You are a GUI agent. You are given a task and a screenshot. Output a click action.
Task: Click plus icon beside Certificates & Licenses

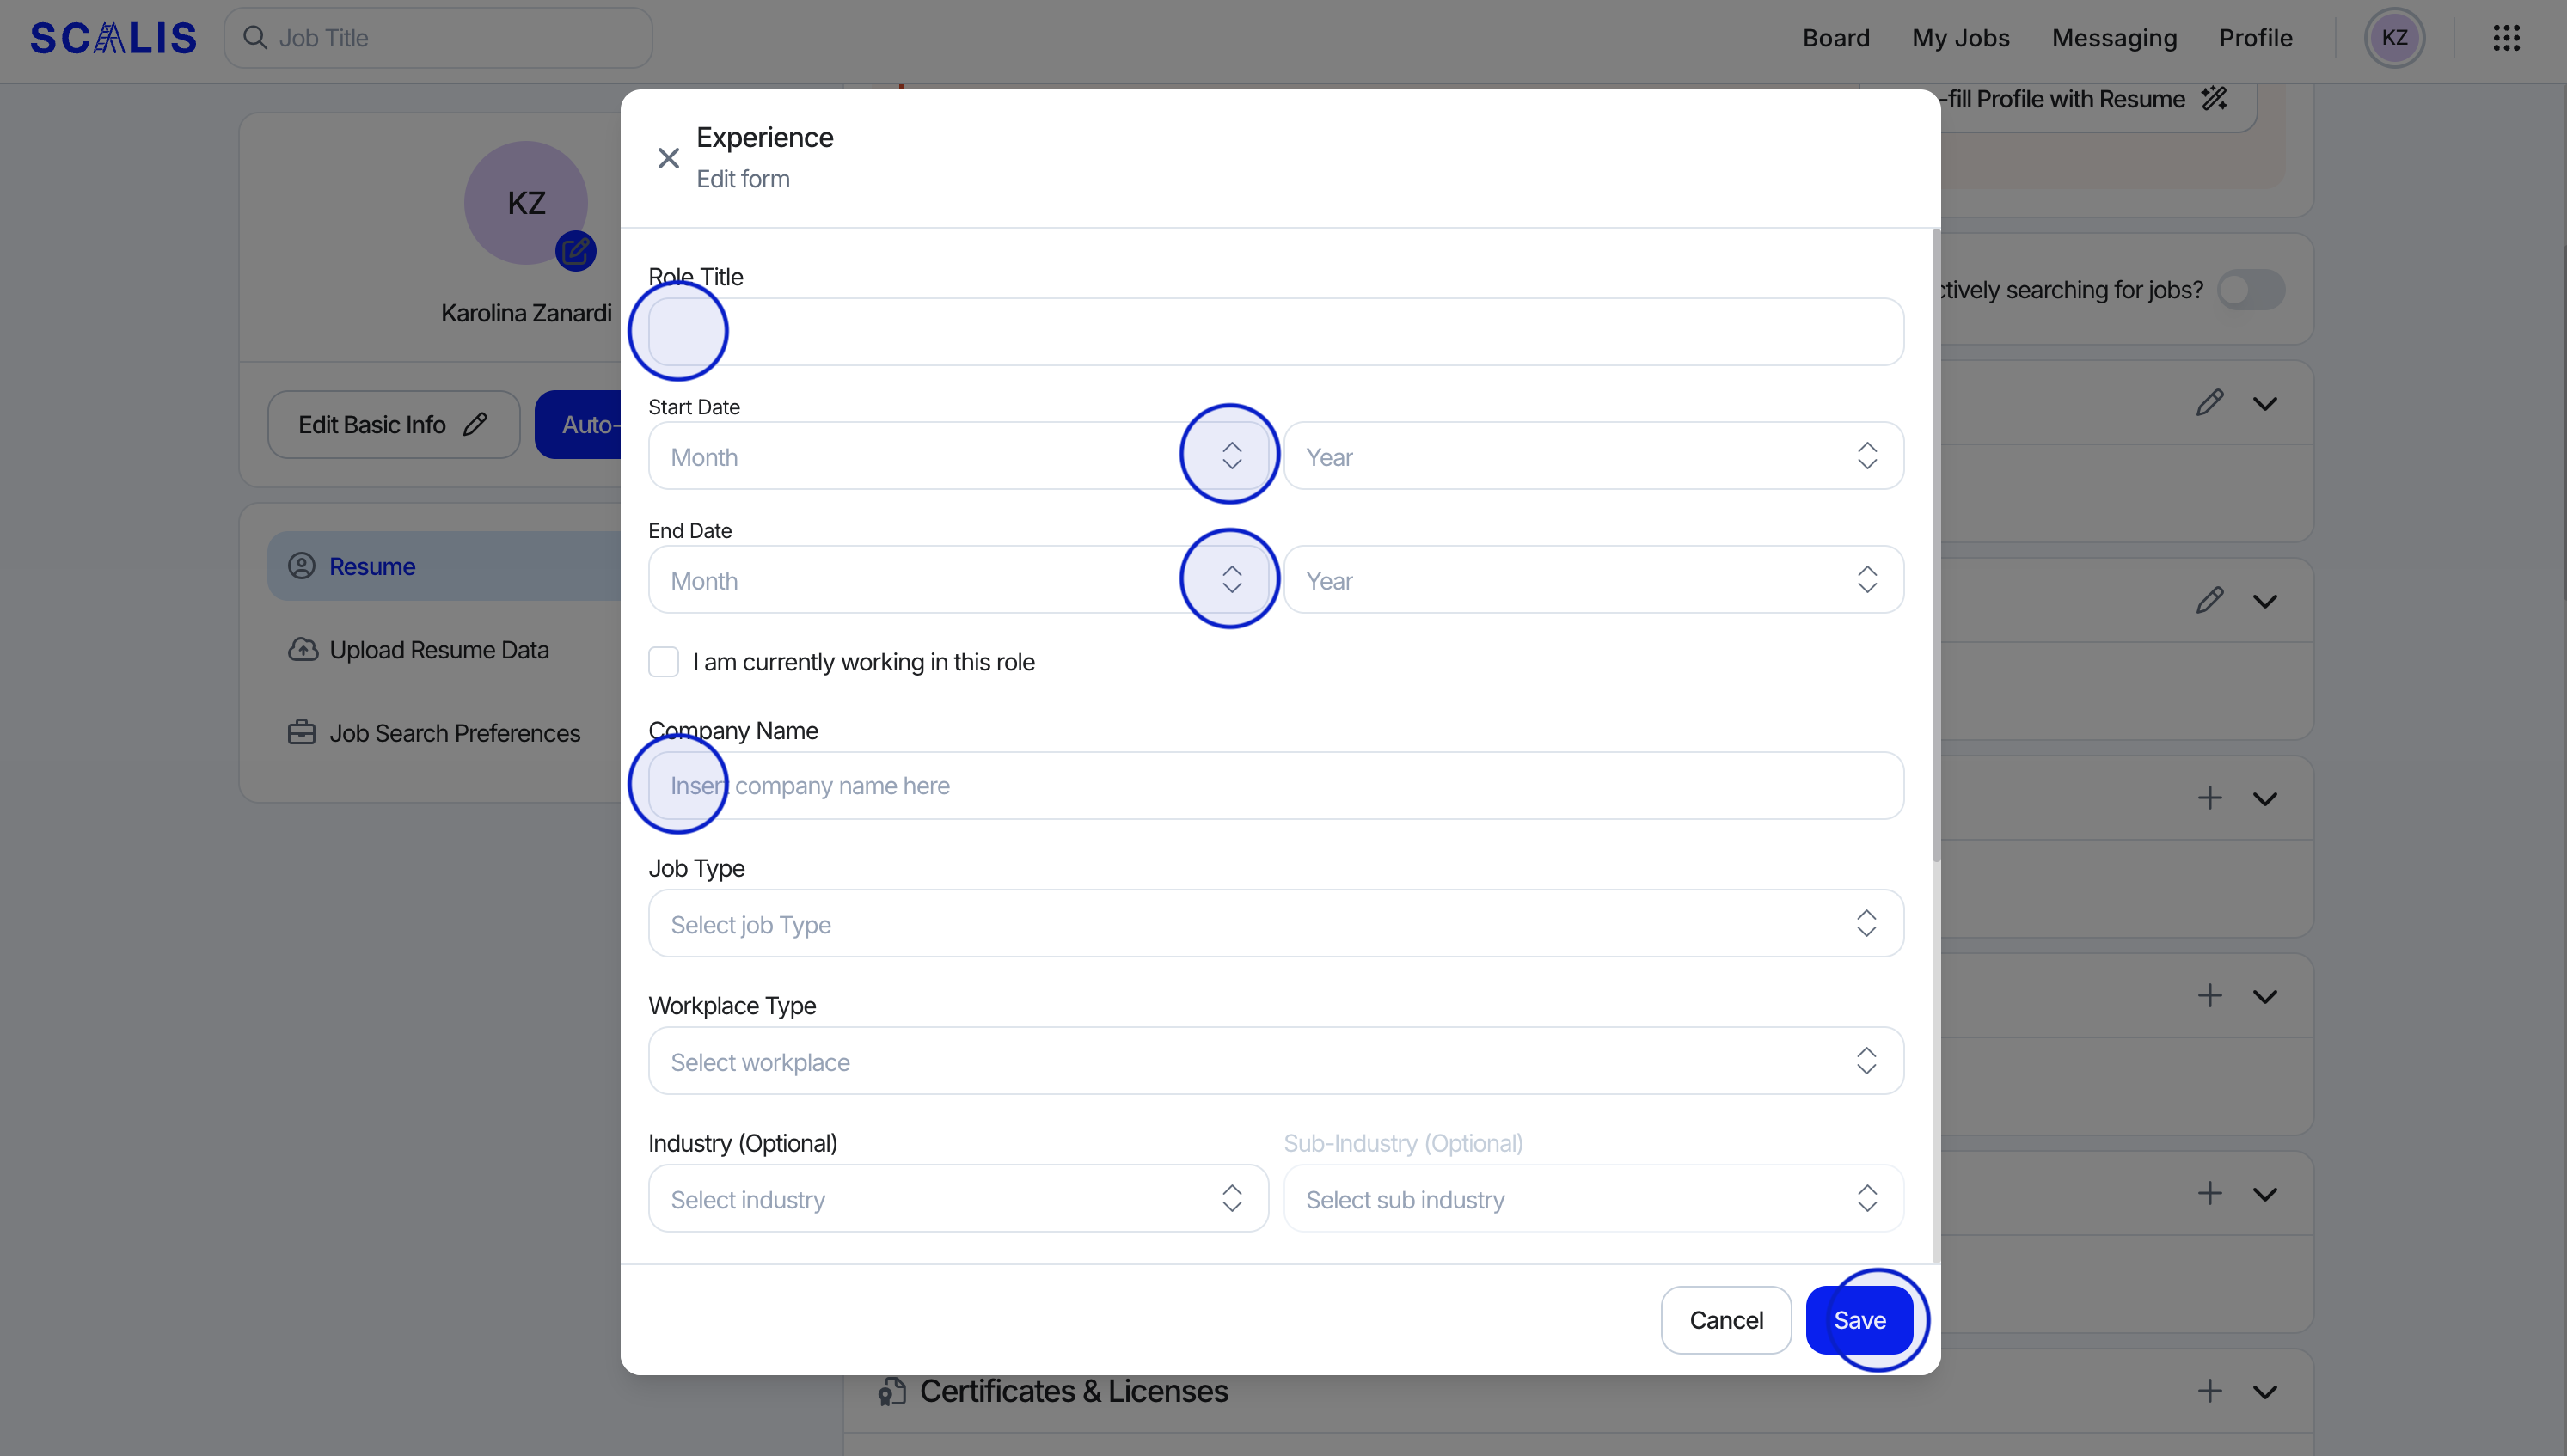tap(2210, 1390)
